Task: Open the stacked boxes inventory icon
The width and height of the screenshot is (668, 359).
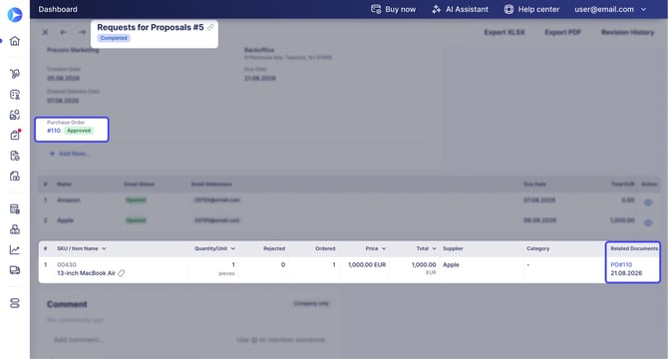Action: [15, 229]
